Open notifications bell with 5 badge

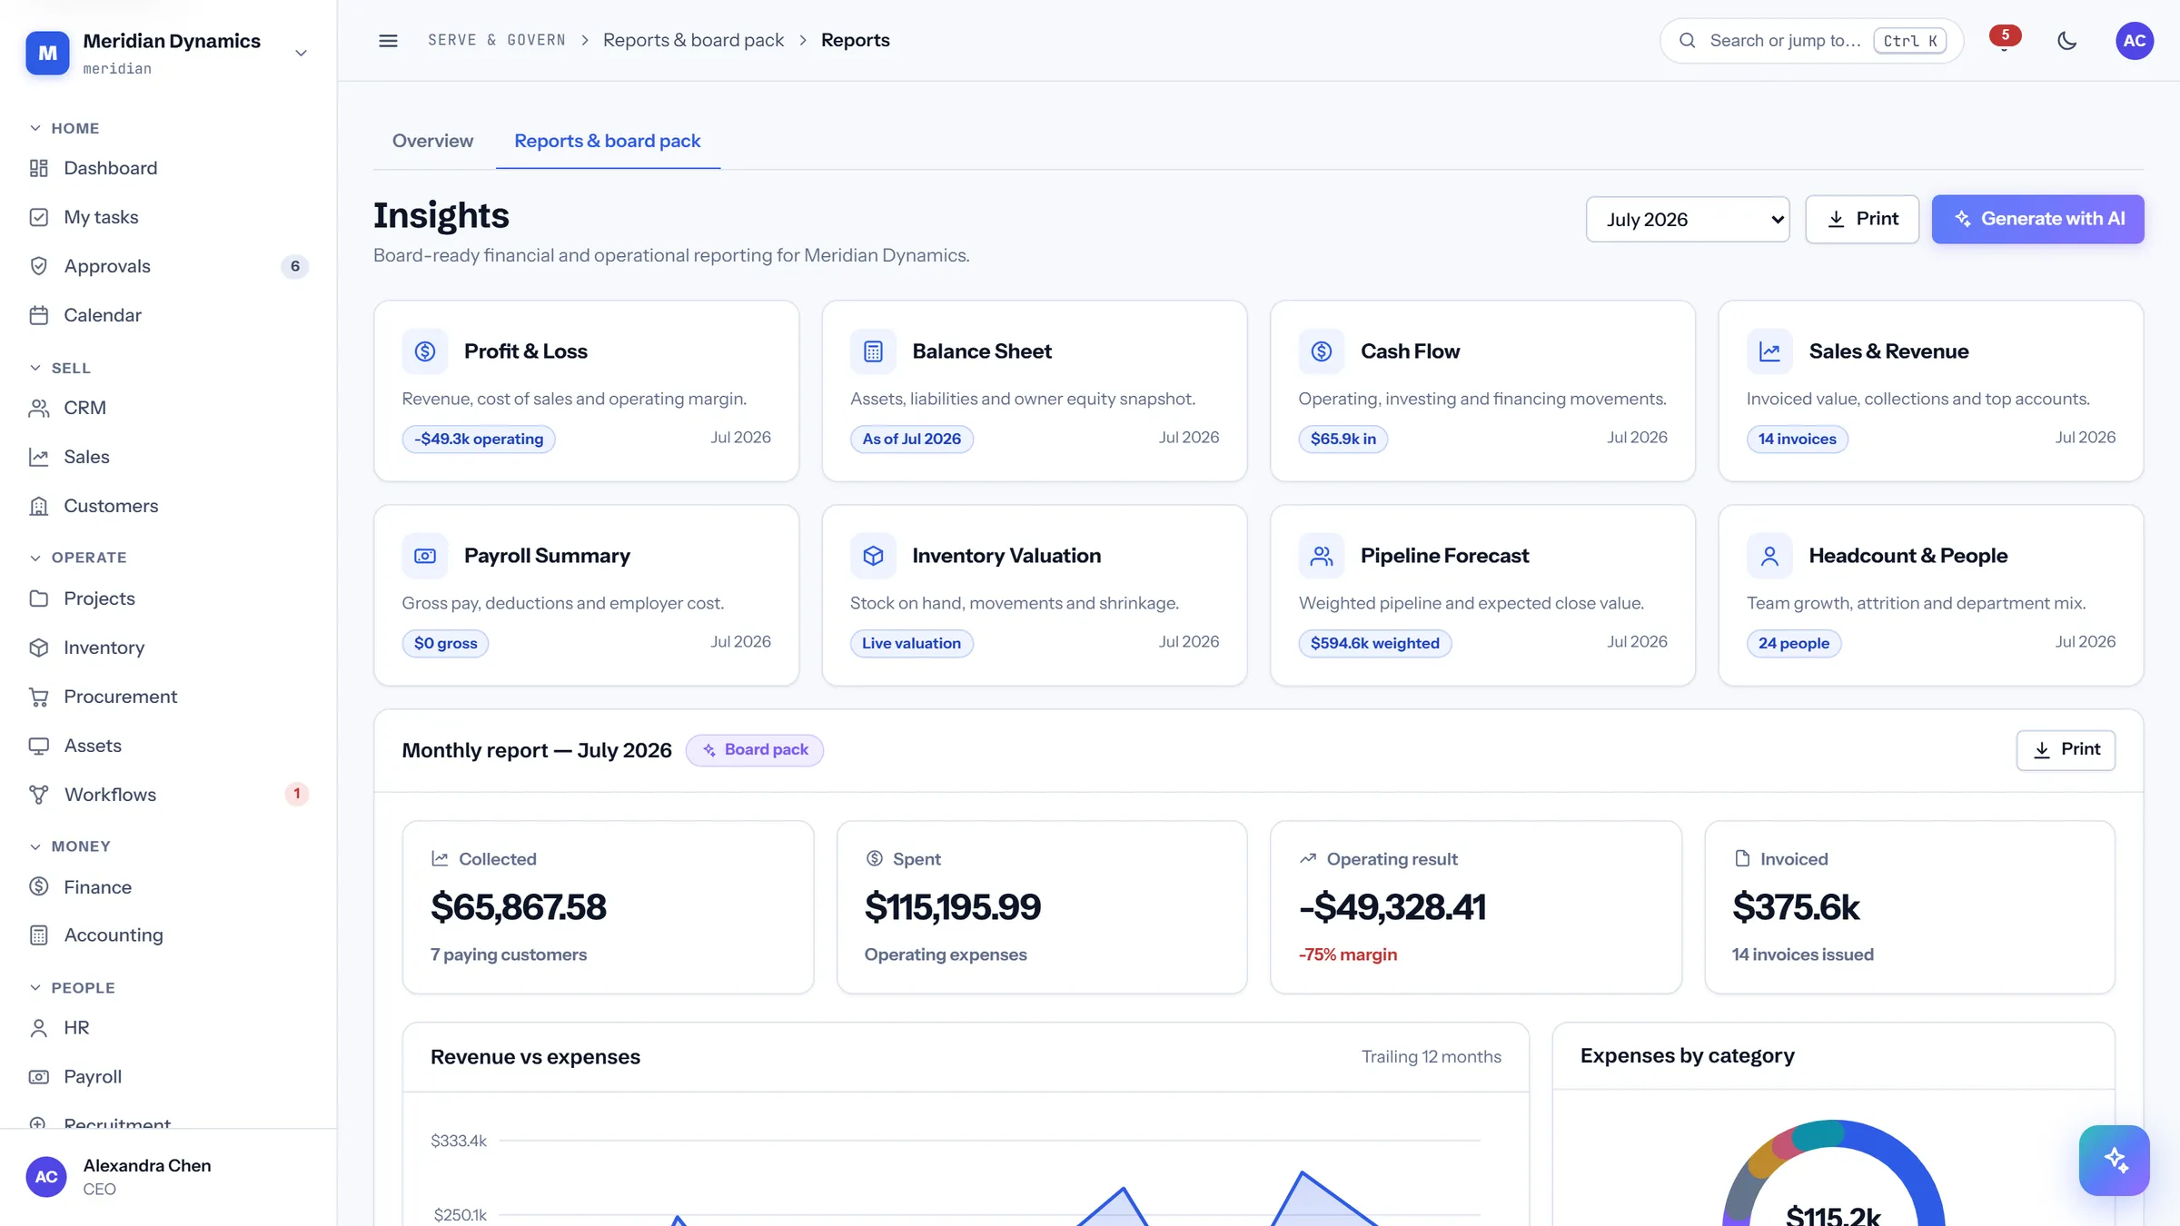(x=2004, y=41)
